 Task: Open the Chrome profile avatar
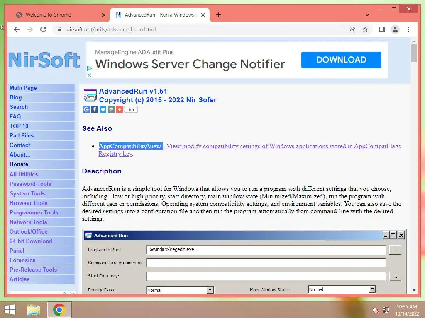click(x=395, y=29)
